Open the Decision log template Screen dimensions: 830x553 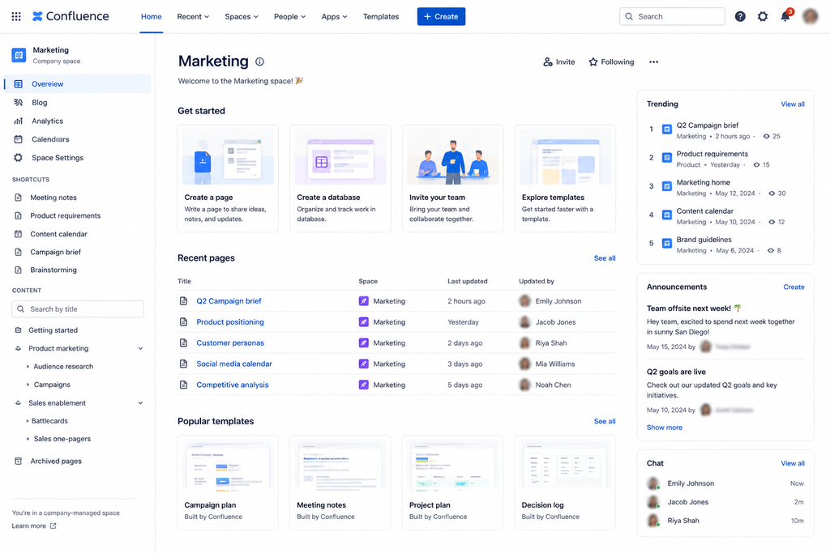pyautogui.click(x=565, y=483)
